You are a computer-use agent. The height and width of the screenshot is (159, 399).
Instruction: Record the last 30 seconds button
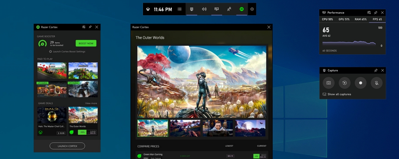[x=344, y=83]
